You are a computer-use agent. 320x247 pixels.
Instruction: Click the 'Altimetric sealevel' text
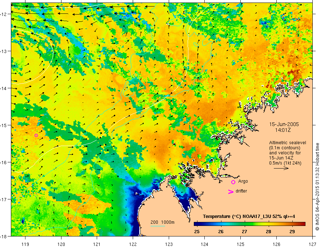tap(288, 143)
